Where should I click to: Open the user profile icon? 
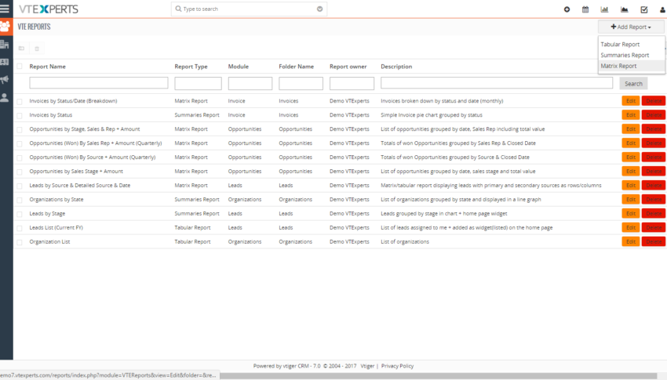click(x=663, y=9)
